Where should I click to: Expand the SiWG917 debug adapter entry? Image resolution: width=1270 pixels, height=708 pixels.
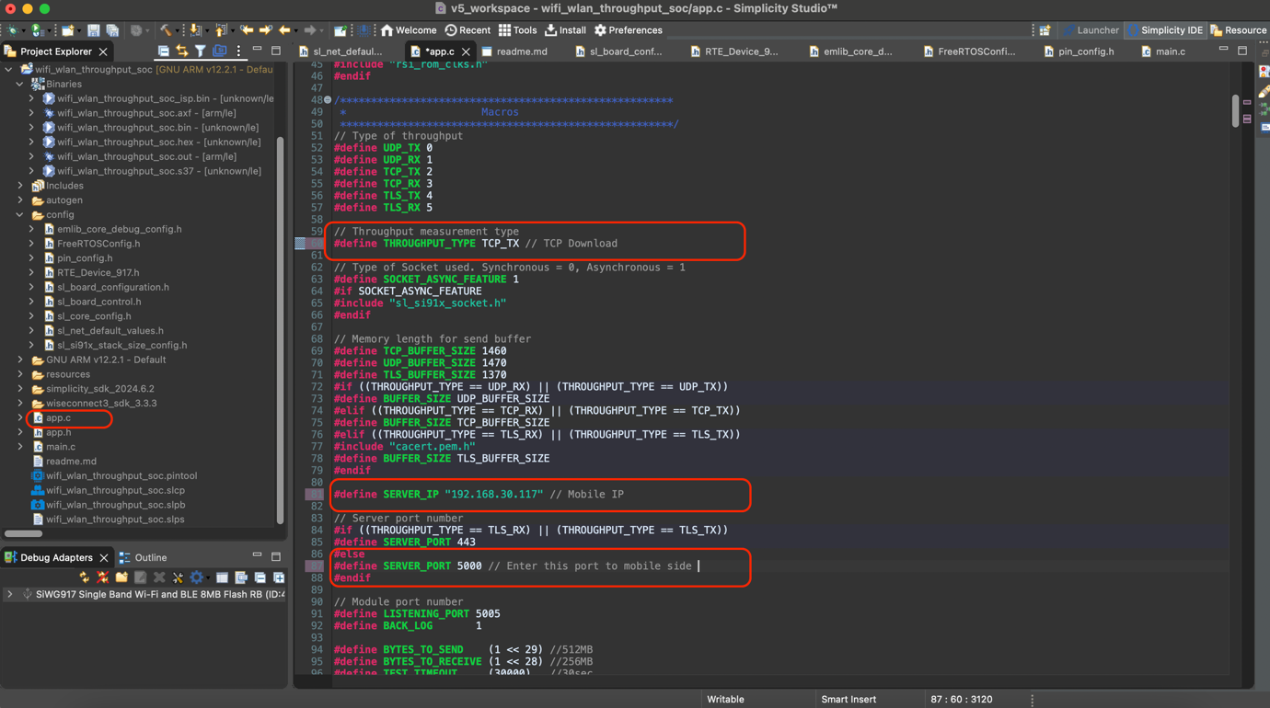coord(7,594)
